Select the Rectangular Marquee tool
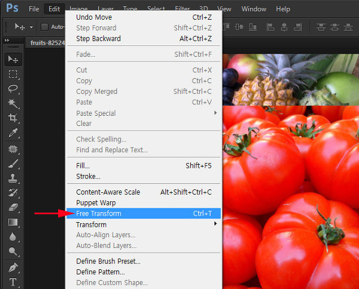The image size is (359, 289). (x=13, y=74)
